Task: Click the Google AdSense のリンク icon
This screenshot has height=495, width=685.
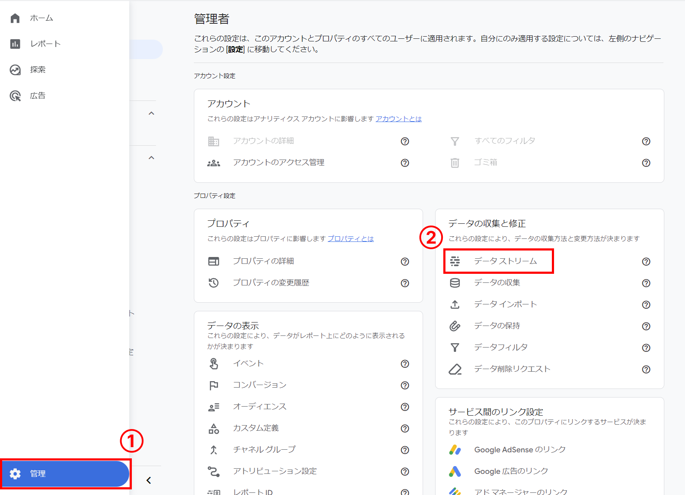Action: click(455, 450)
